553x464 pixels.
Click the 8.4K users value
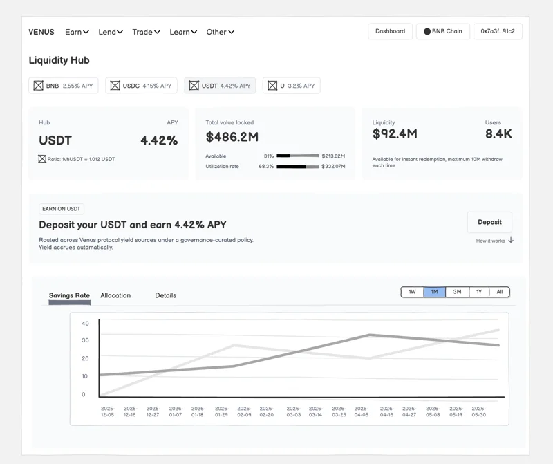click(498, 133)
